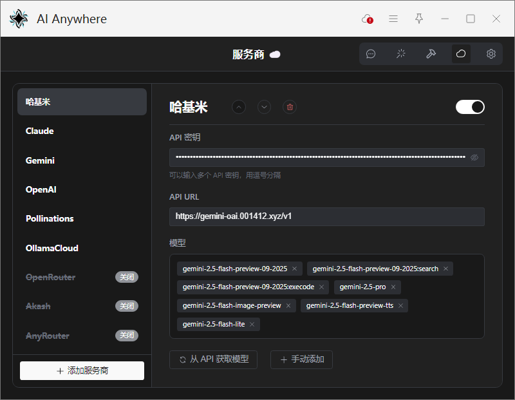Move 哈基米 provider up with chevron
This screenshot has width=515, height=400.
point(239,107)
